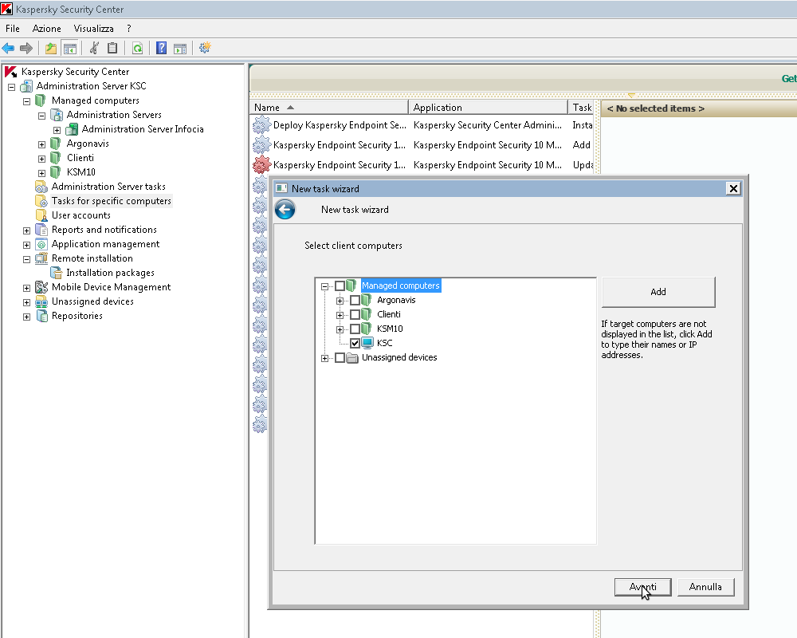Image resolution: width=797 pixels, height=638 pixels.
Task: Collapse Managed computers in wizard tree
Action: (324, 286)
